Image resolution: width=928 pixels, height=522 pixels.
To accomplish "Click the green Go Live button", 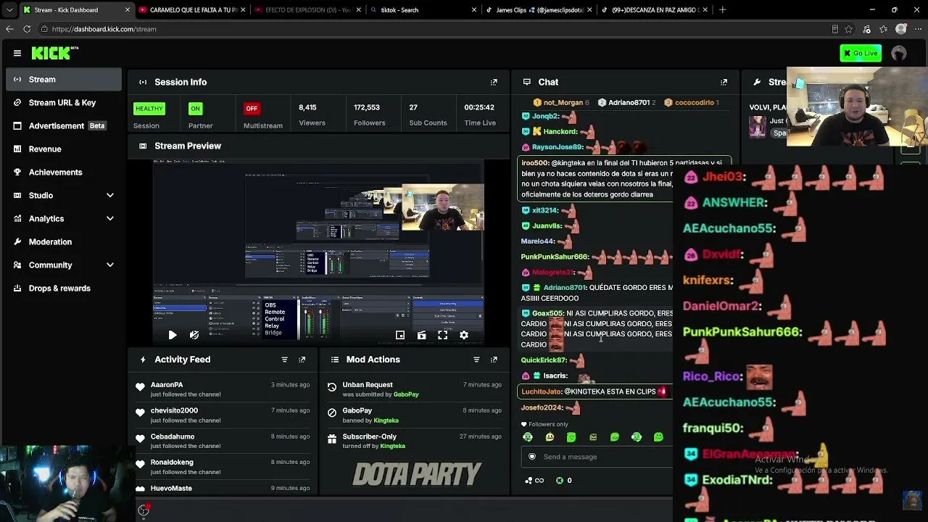I will (861, 53).
